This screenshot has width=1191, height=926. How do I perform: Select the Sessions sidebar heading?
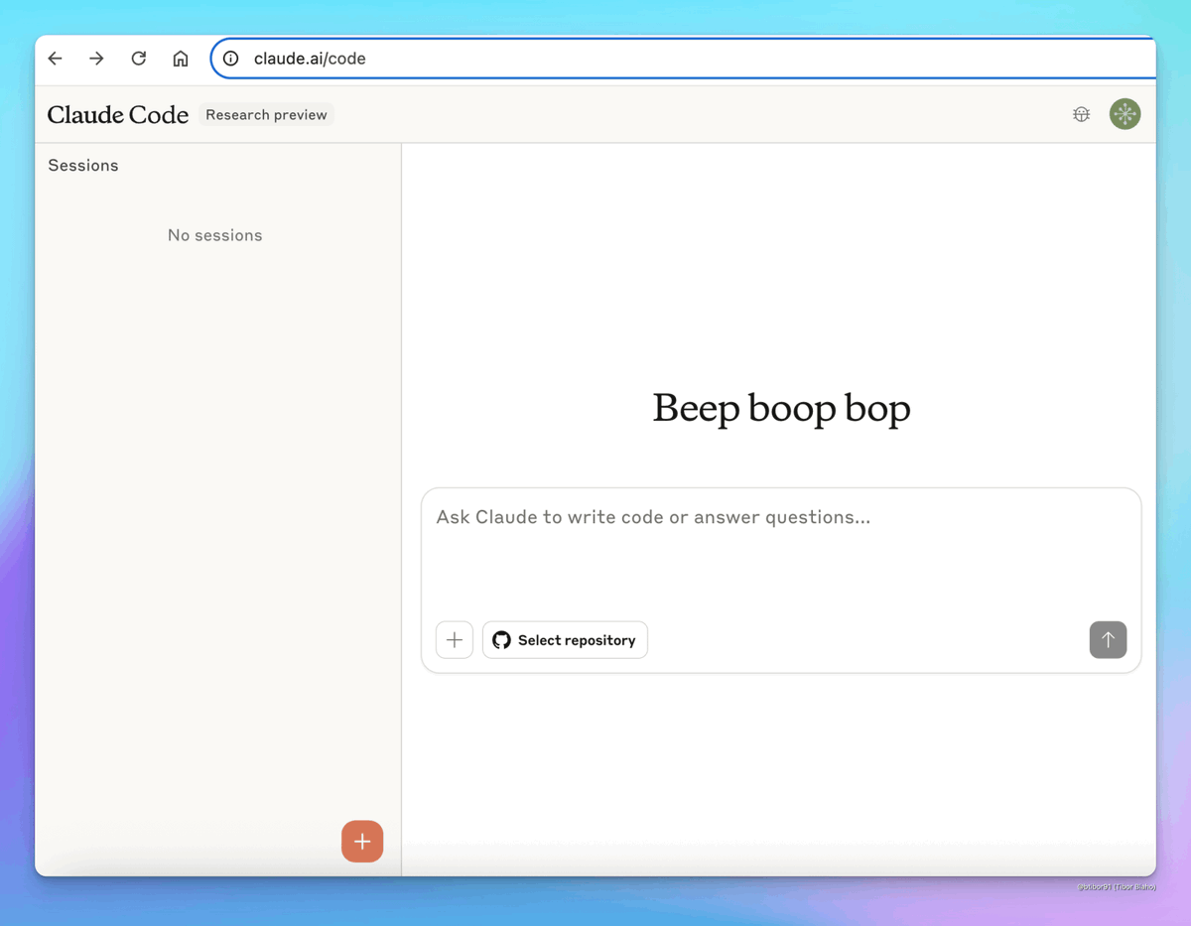tap(83, 166)
